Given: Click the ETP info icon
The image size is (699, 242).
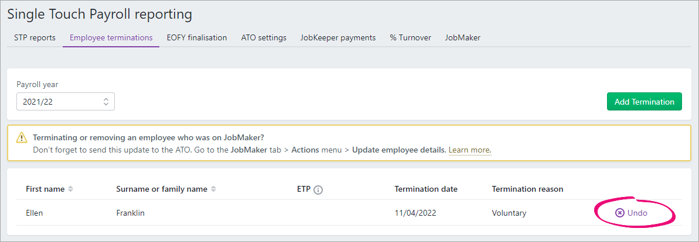Looking at the screenshot, I should (318, 189).
